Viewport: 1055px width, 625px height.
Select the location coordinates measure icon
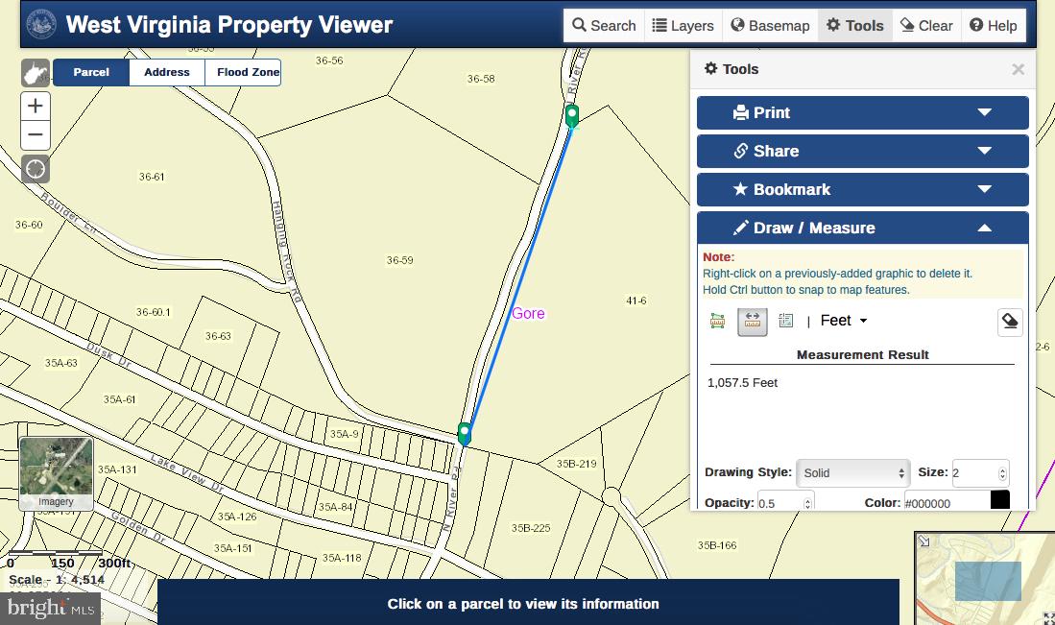[785, 322]
